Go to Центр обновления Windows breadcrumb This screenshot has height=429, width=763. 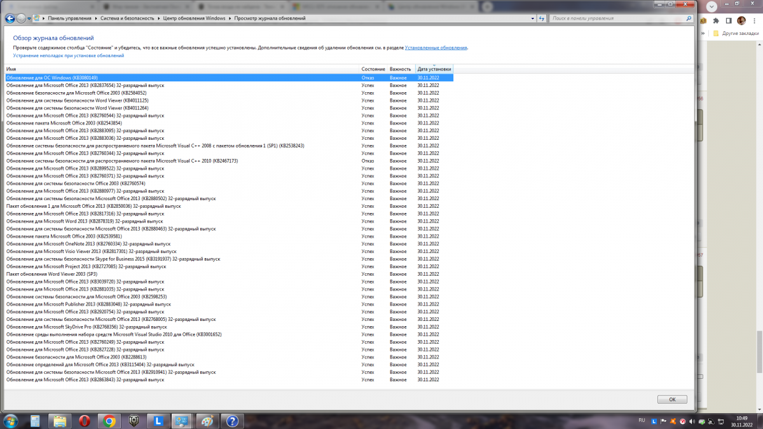[195, 18]
